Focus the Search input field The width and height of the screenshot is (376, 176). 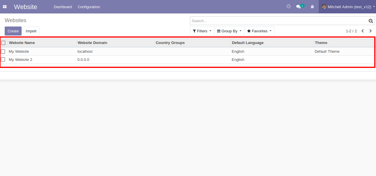click(279, 21)
